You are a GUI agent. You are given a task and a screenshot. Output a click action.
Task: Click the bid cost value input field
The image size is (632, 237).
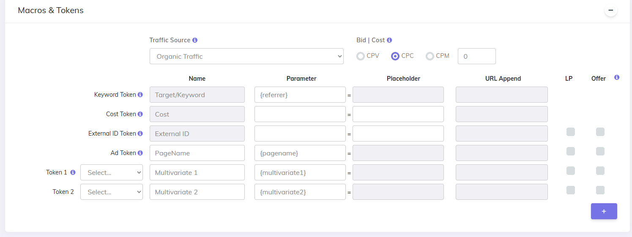pos(476,56)
